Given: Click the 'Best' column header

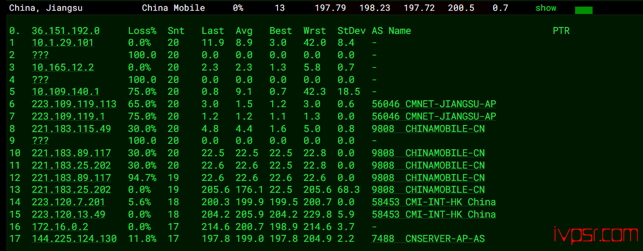Looking at the screenshot, I should pos(281,31).
